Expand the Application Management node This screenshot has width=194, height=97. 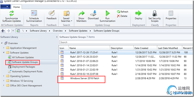[x=4, y=48]
